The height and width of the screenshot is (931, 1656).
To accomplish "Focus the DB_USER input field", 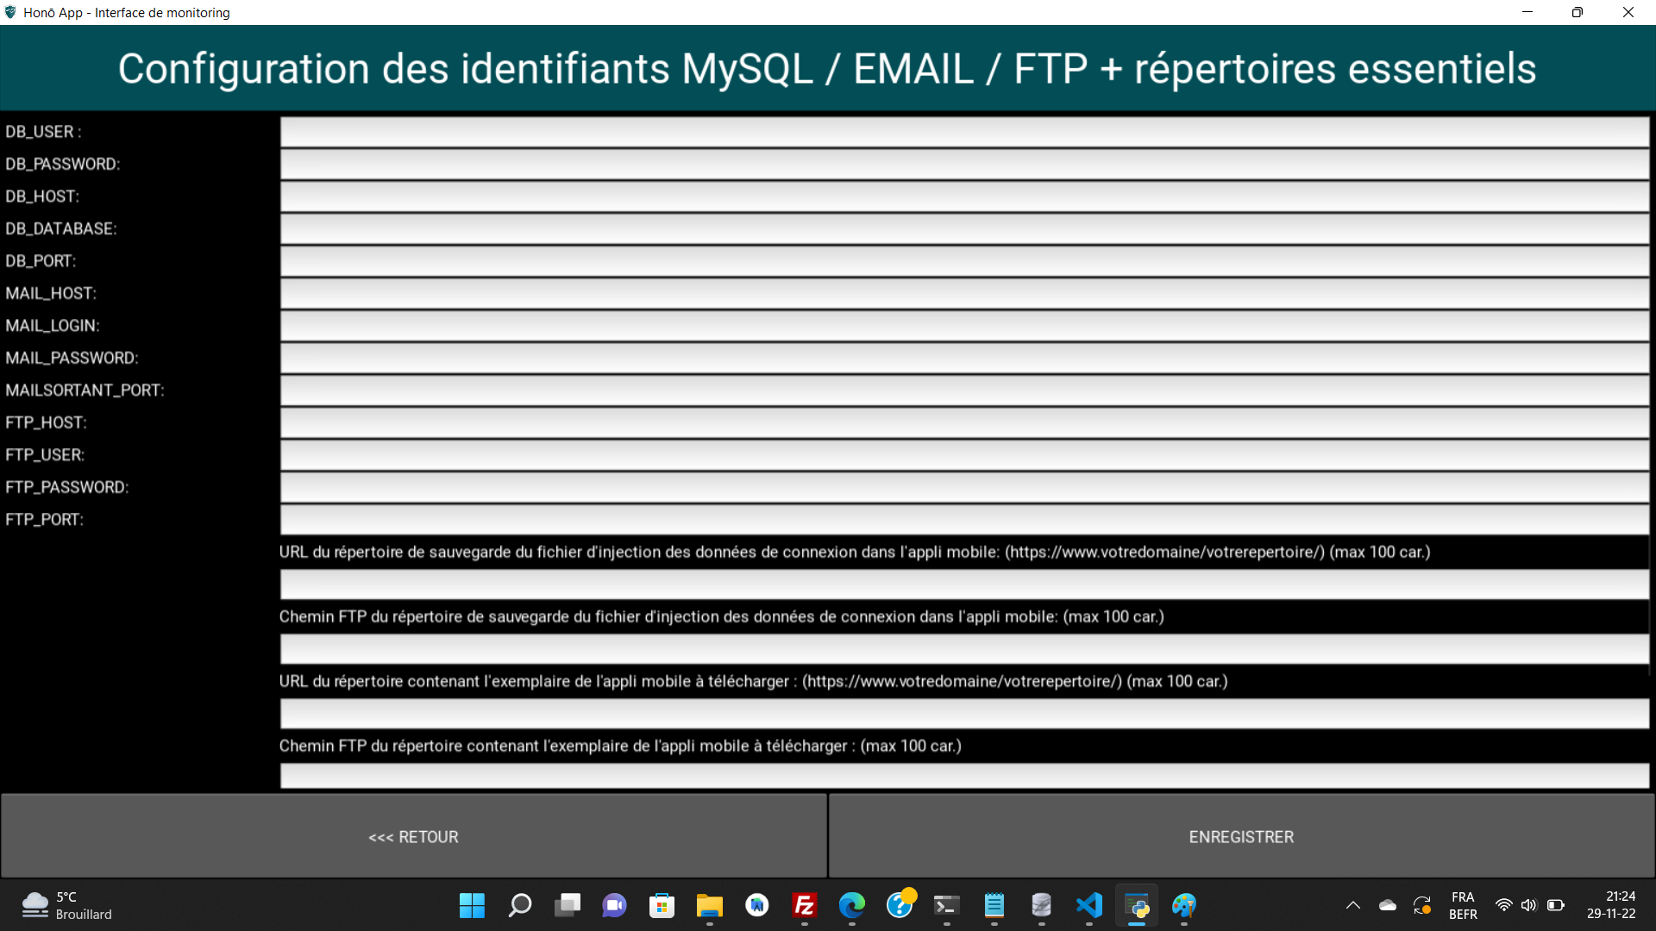I will tap(964, 132).
